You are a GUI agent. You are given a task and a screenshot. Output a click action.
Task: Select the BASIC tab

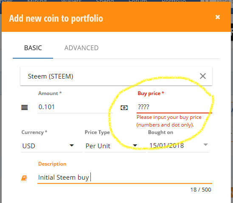[33, 48]
